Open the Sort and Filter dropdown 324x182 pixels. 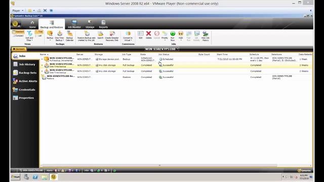(x=29, y=36)
